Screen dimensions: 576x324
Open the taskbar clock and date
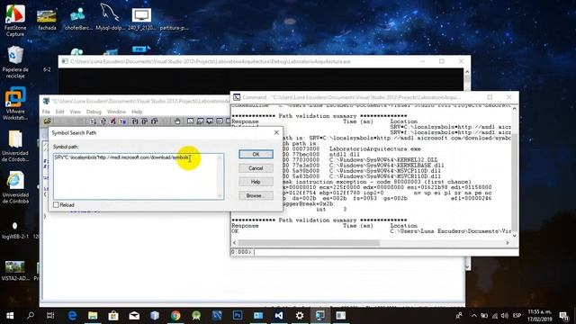tap(540, 316)
